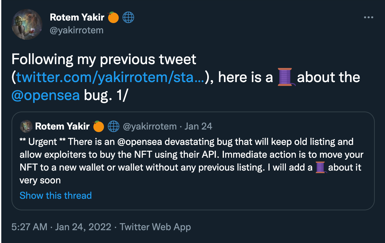Click the globe emoji beside the main author name
385x243 pixels.
[x=128, y=17]
